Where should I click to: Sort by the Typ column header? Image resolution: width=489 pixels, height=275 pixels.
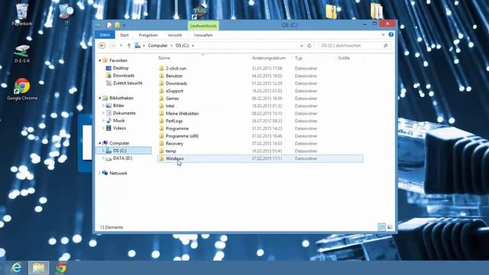point(299,58)
